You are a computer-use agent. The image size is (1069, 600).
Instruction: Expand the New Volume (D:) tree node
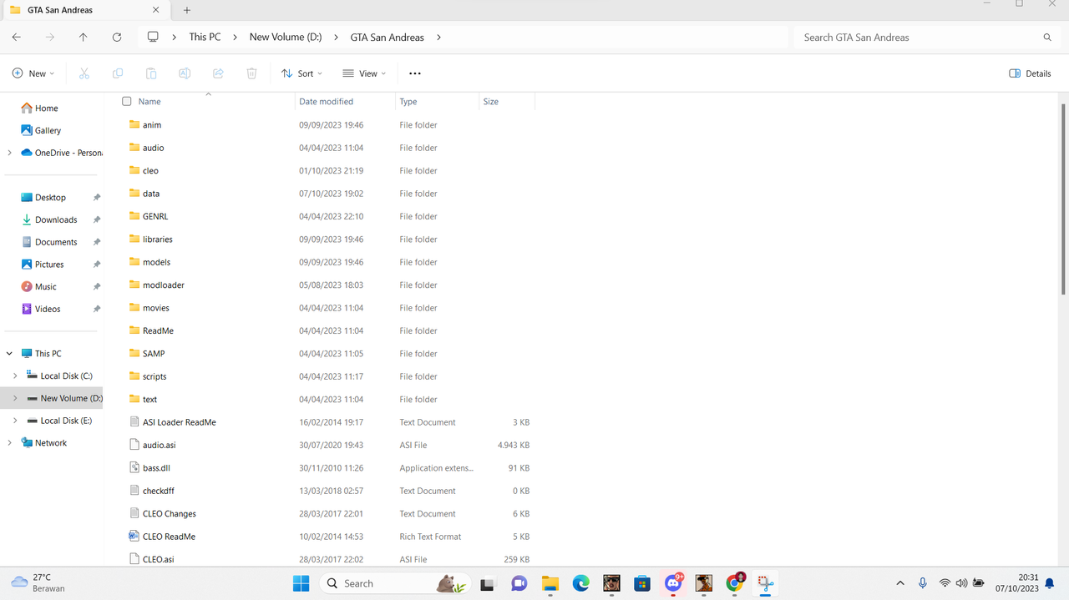pyautogui.click(x=15, y=398)
